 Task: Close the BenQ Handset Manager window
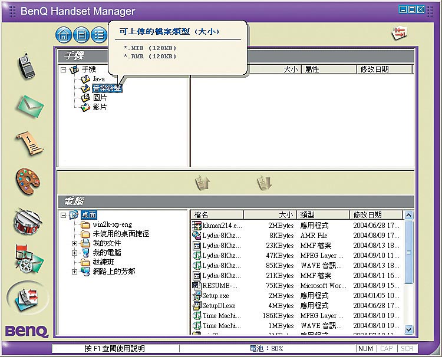(x=421, y=10)
